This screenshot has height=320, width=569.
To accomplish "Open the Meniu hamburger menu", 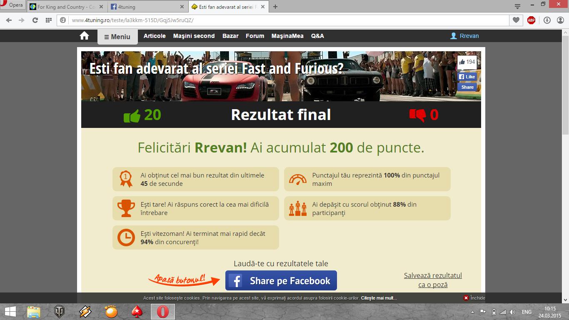I will click(x=117, y=37).
